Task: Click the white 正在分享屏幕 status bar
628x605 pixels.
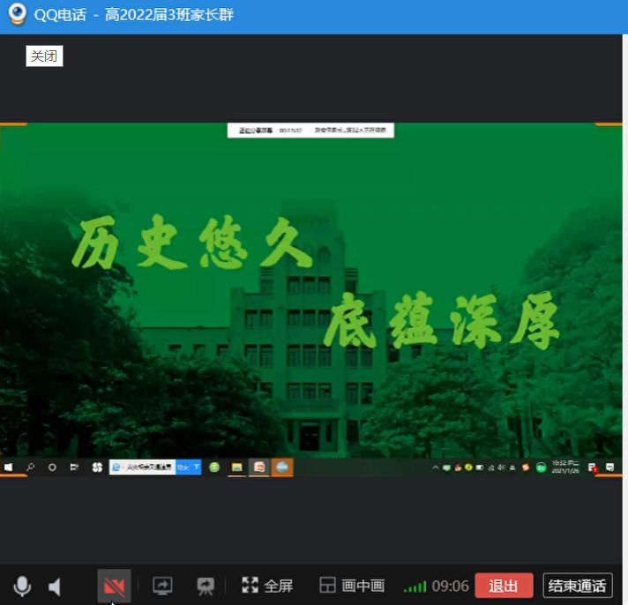Action: click(x=310, y=131)
